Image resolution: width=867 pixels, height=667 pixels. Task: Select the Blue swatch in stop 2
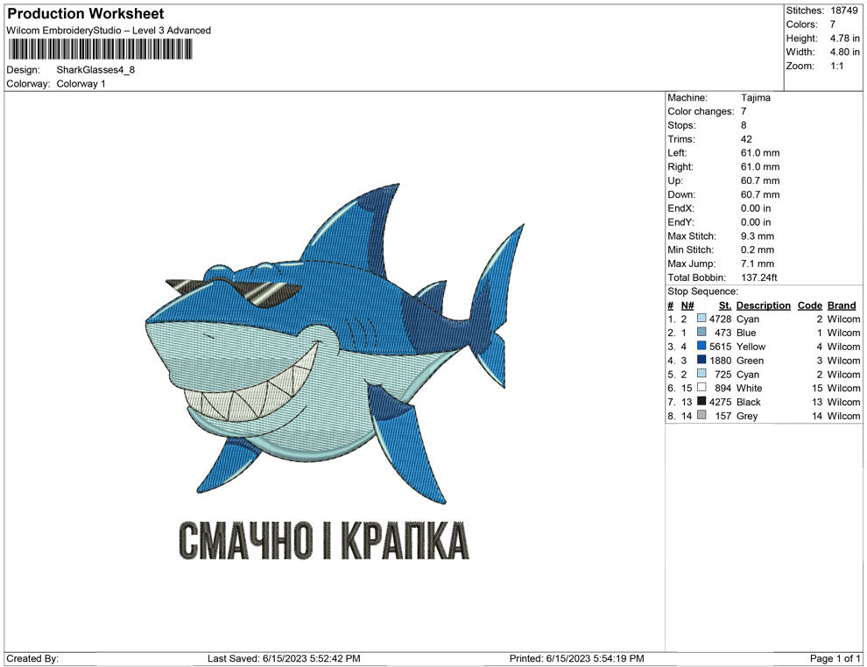point(701,333)
